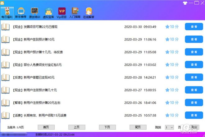Click the shirt skin icon in title bar
This screenshot has width=205, height=137.
click(x=185, y=3)
